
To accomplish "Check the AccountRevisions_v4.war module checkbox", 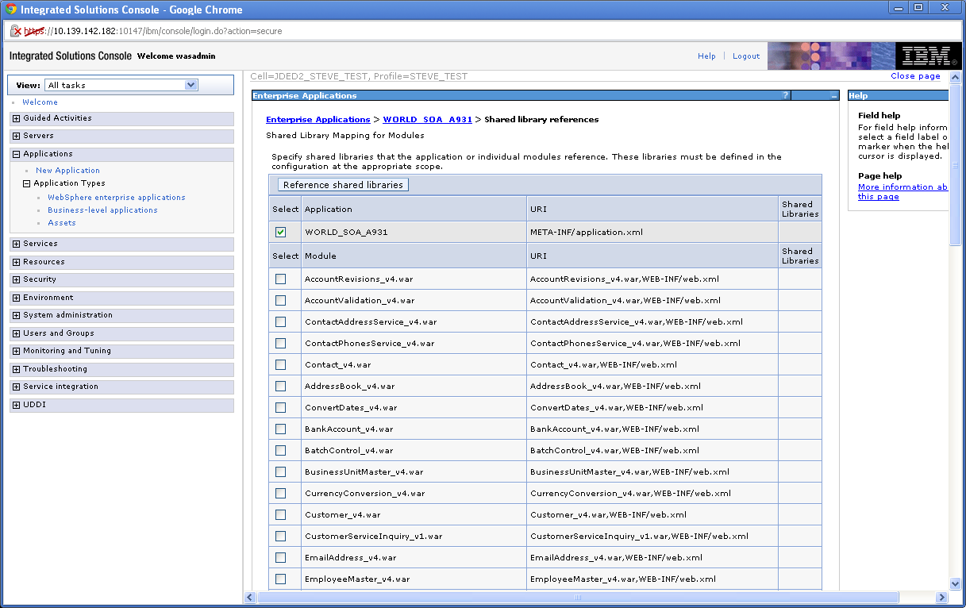I will point(280,279).
